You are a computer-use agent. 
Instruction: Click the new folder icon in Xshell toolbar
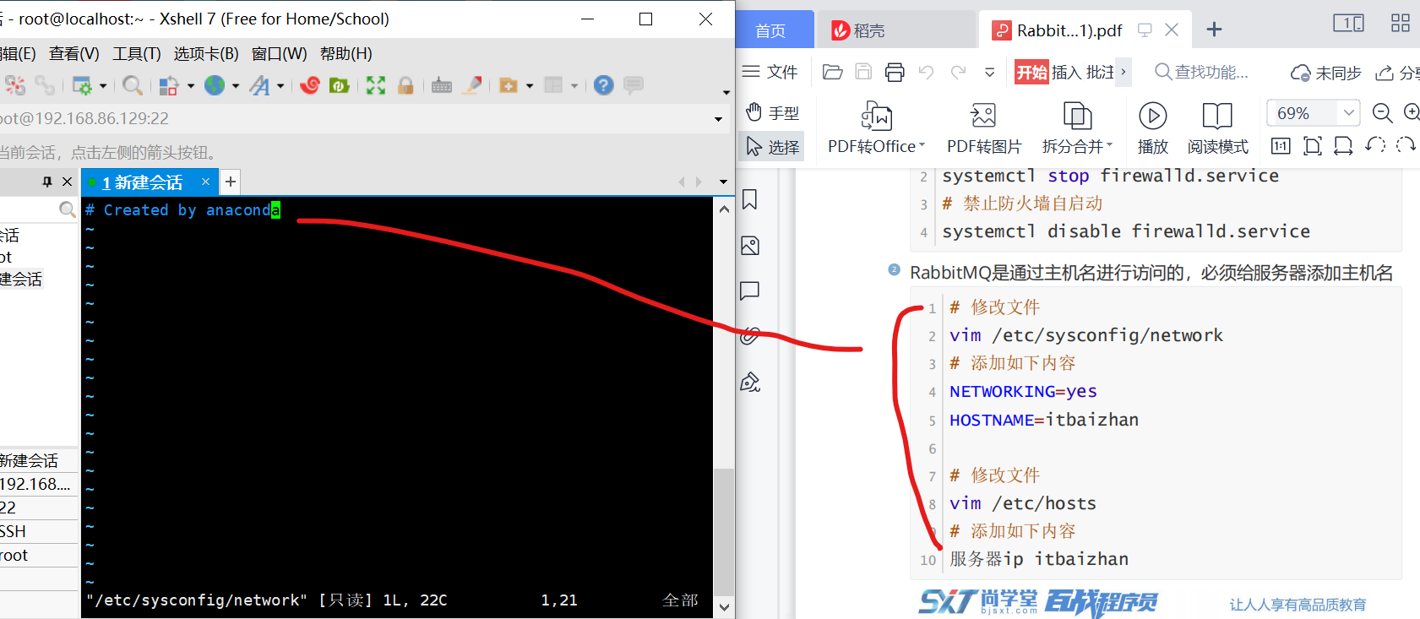coord(509,85)
